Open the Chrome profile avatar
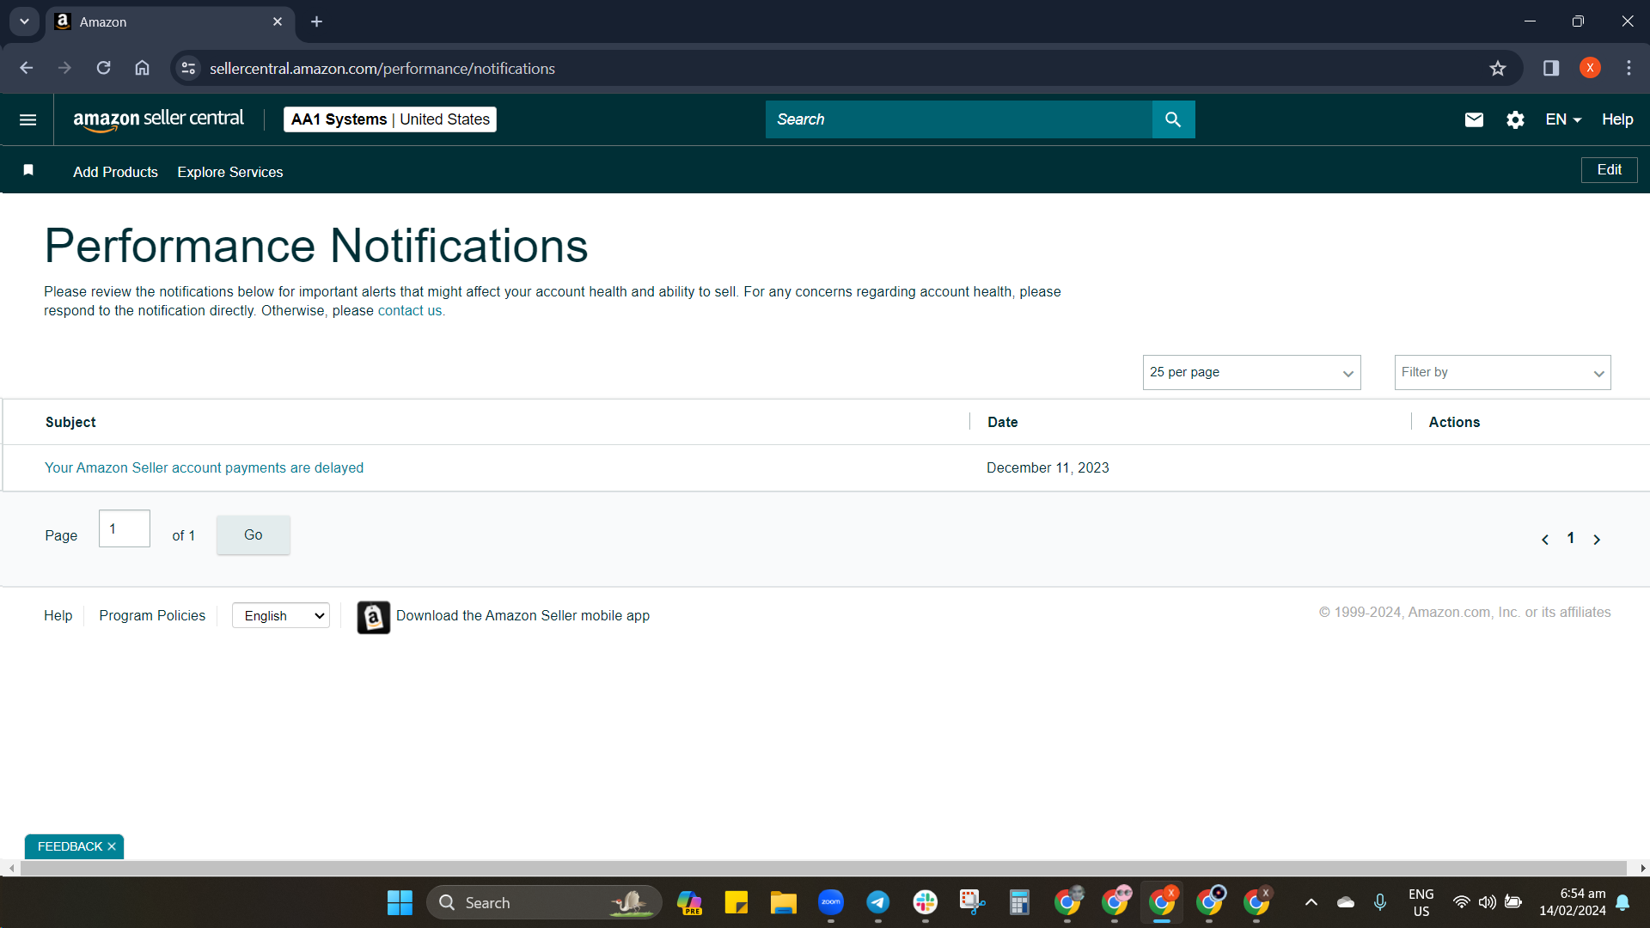This screenshot has width=1650, height=928. tap(1590, 68)
